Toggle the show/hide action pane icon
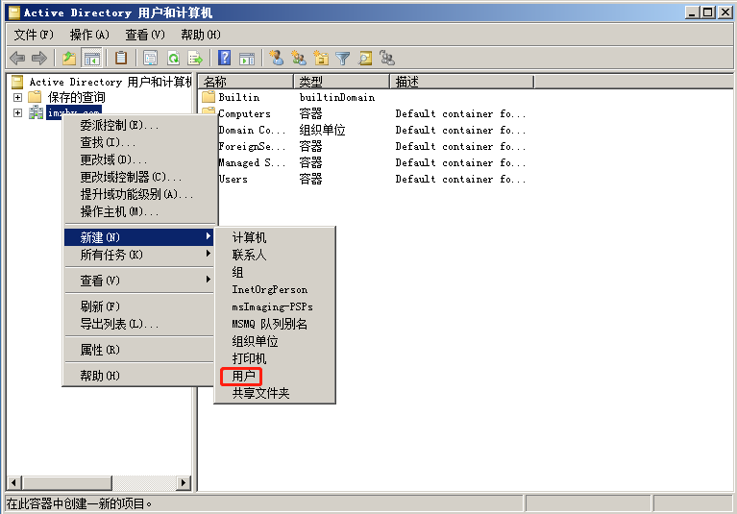Image resolution: width=737 pixels, height=514 pixels. point(247,59)
